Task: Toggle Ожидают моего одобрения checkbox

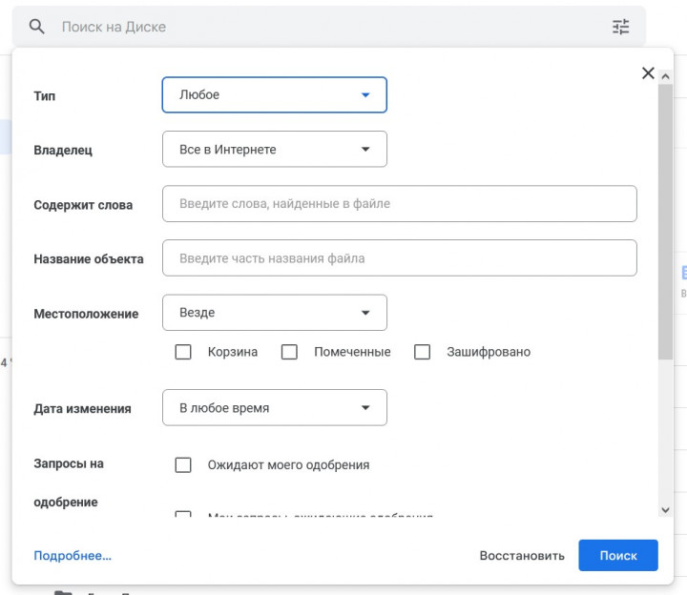Action: click(x=183, y=464)
